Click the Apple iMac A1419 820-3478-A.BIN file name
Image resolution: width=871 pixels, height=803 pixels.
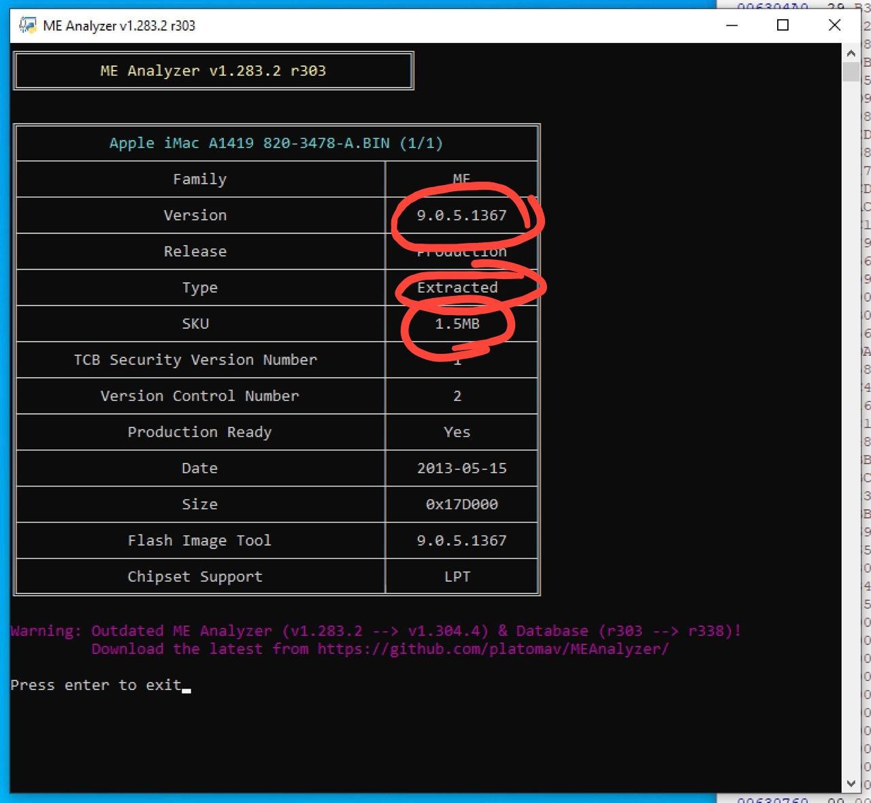pos(276,143)
